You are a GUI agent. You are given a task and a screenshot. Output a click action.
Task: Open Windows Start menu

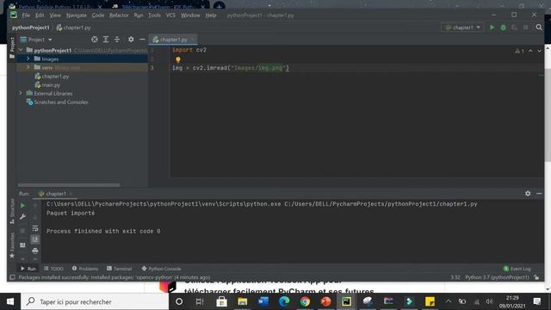tap(10, 301)
